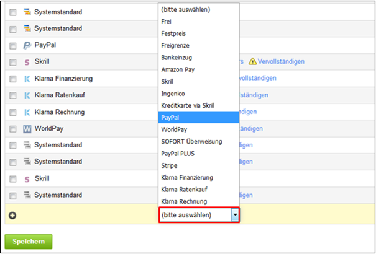
Task: Select Klarna Finanzierung dropdown option
Action: (198, 178)
